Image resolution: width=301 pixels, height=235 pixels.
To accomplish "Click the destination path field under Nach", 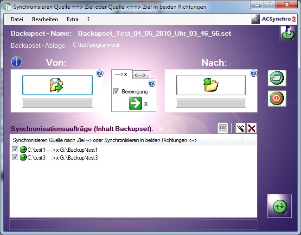I will click(x=211, y=104).
